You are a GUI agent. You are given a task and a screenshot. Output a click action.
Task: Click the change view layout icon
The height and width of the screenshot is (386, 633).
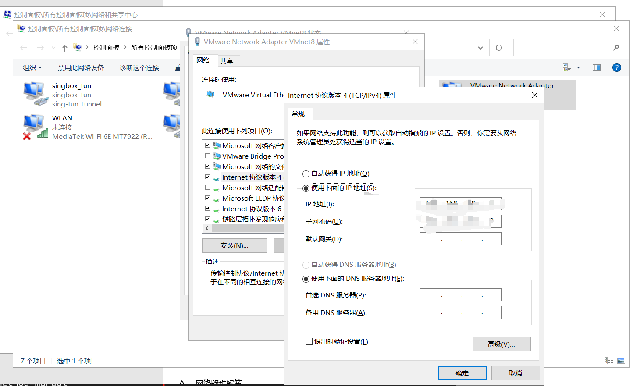tap(567, 67)
